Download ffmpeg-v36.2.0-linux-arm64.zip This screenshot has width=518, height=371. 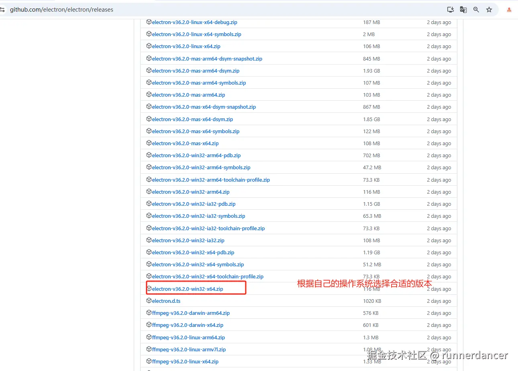(188, 337)
